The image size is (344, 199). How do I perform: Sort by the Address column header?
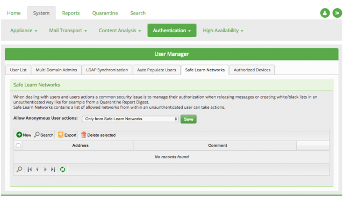tap(77, 145)
